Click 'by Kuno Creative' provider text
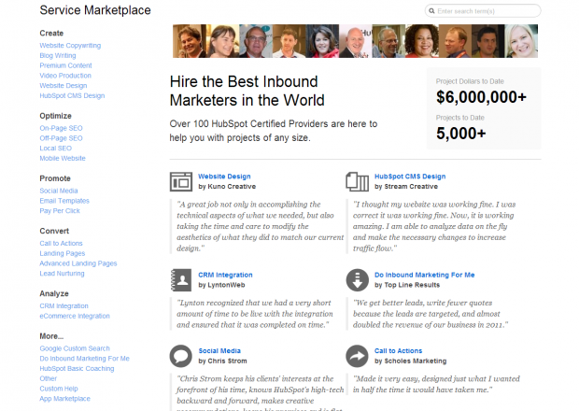 click(227, 187)
